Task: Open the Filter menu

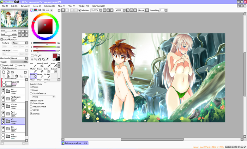Action: (61, 6)
